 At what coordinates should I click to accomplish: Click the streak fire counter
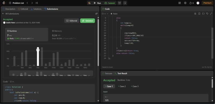point(192,3)
